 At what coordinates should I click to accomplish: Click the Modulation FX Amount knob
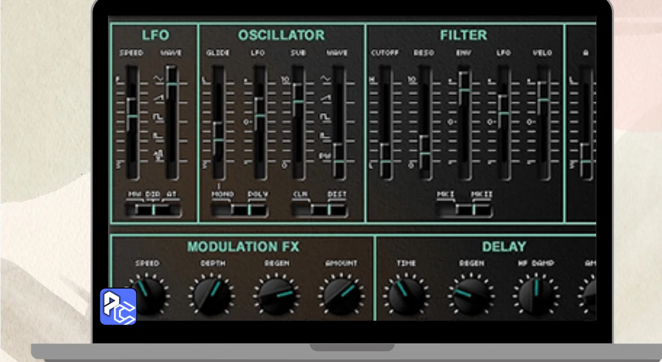pos(342,295)
